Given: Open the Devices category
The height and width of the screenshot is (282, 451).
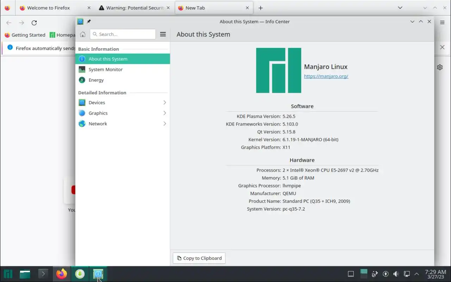Looking at the screenshot, I should (123, 103).
